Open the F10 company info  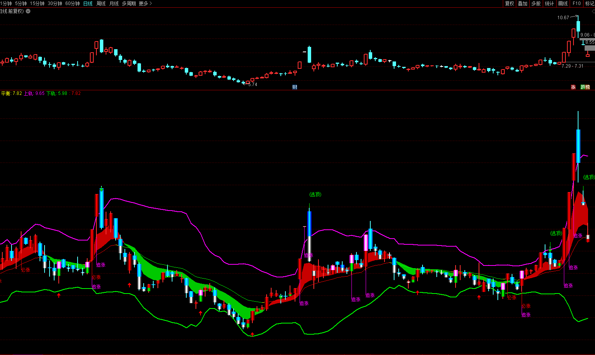pyautogui.click(x=577, y=3)
